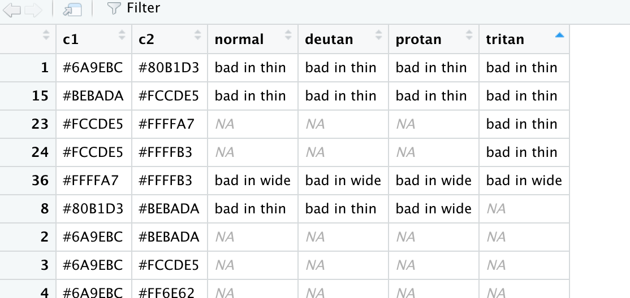Sort by the deutan column arrows
Viewport: 630px width, 298px height.
(378, 36)
